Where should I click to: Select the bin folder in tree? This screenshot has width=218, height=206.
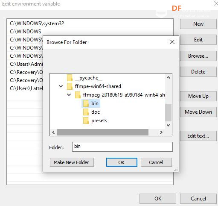coord(91,103)
